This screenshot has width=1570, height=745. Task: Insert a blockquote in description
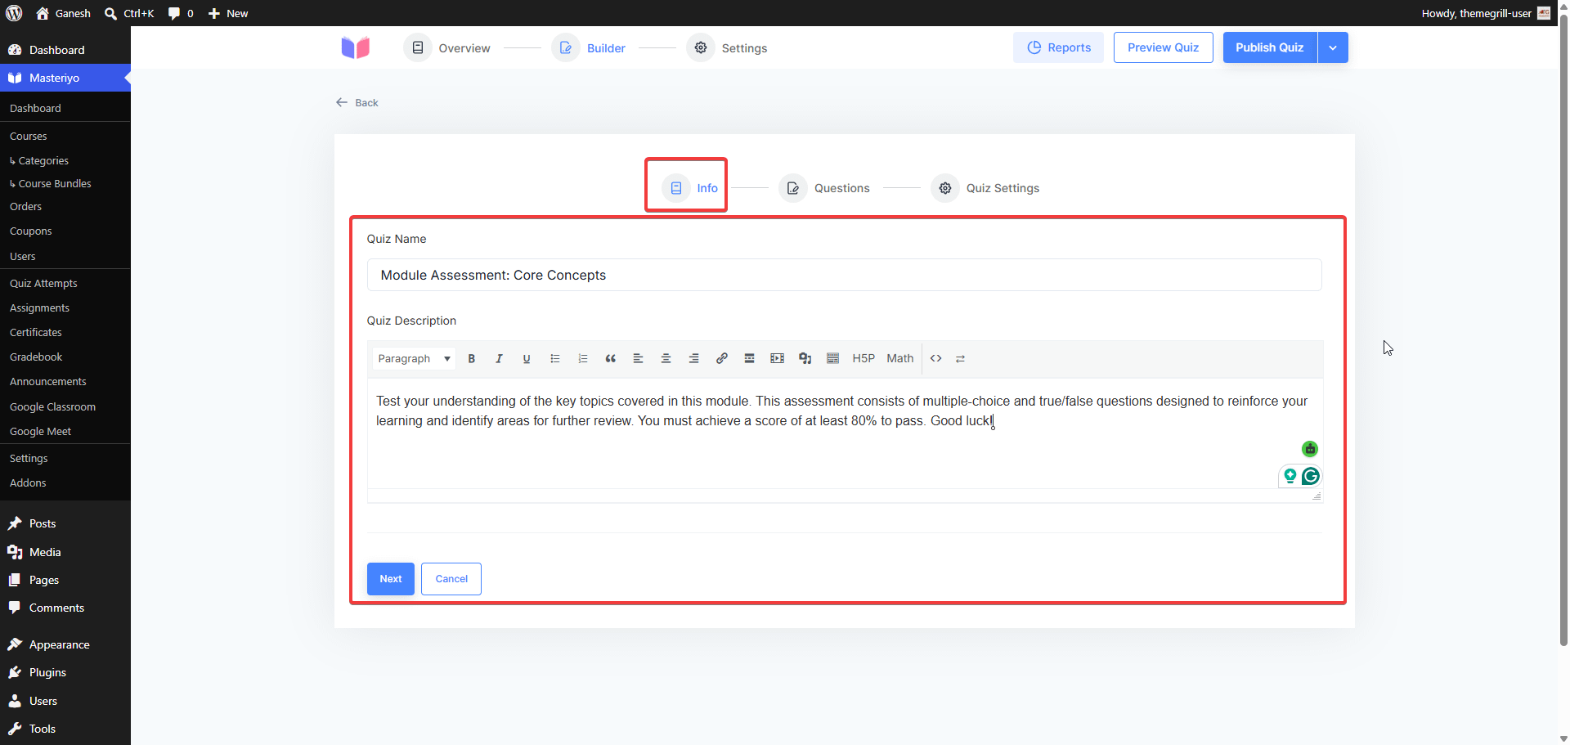pyautogui.click(x=610, y=358)
